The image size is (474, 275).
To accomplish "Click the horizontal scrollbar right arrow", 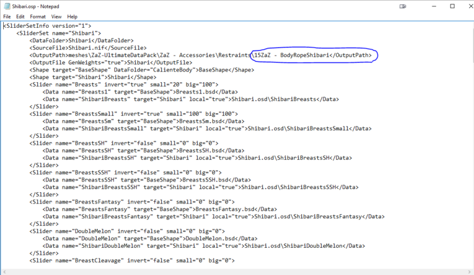I will (x=469, y=272).
